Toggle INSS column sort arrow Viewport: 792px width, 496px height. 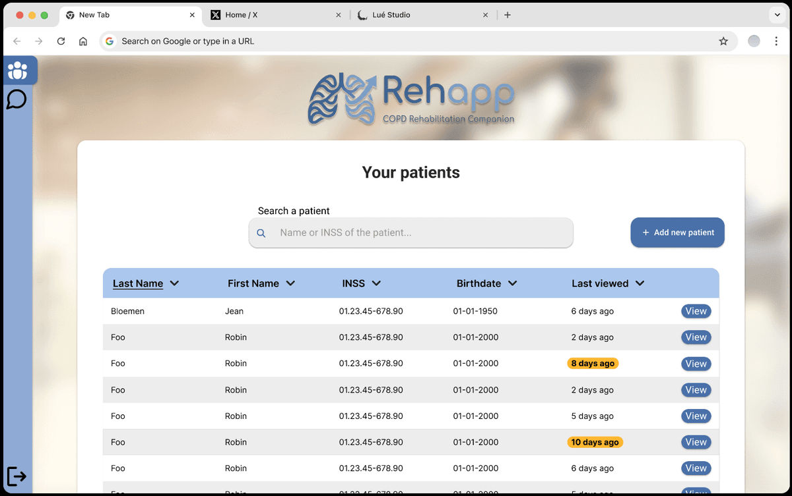click(376, 283)
